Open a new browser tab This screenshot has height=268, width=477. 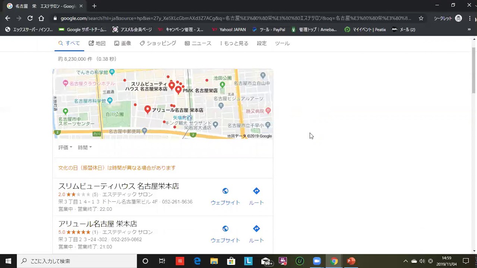94,6
